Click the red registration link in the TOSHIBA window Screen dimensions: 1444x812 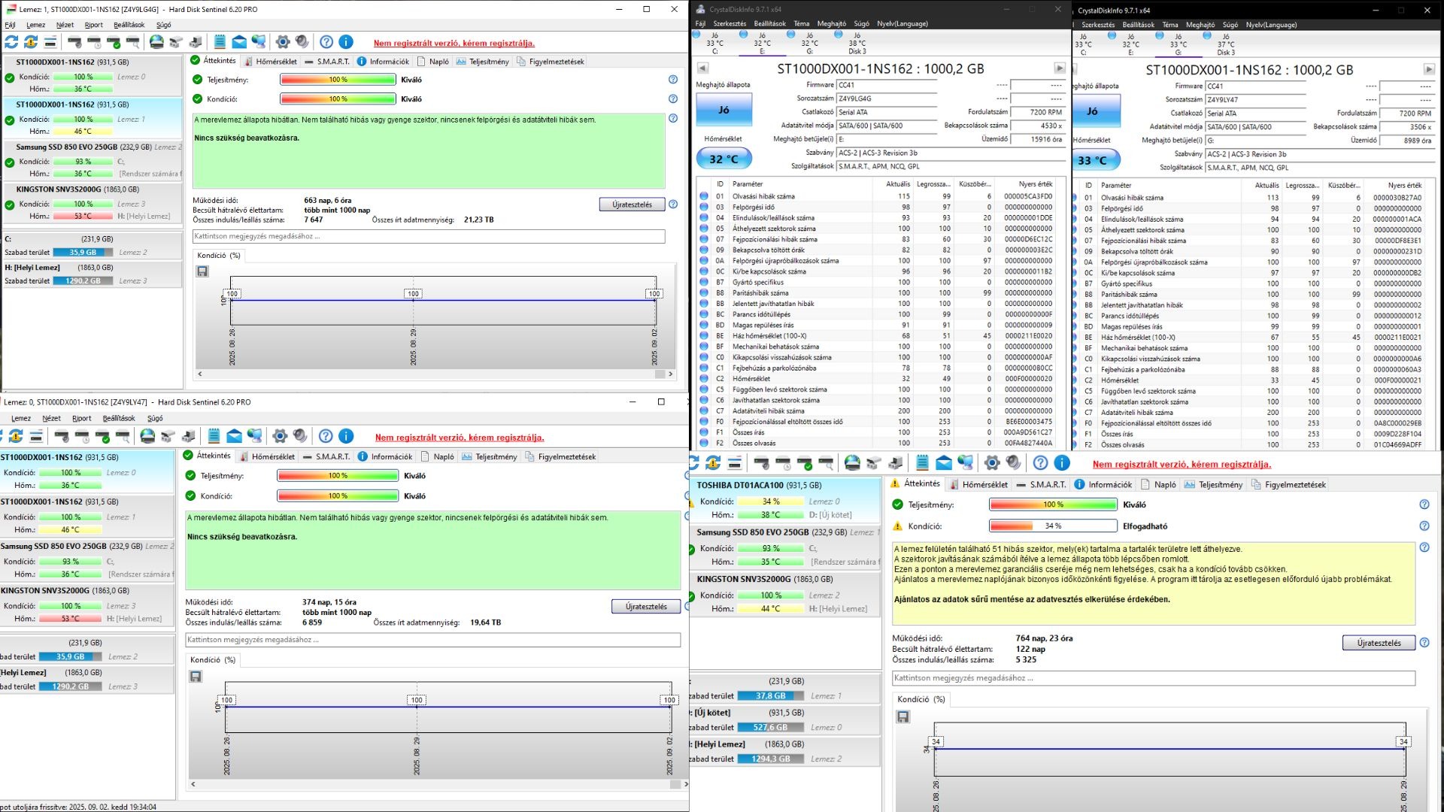coord(1182,464)
